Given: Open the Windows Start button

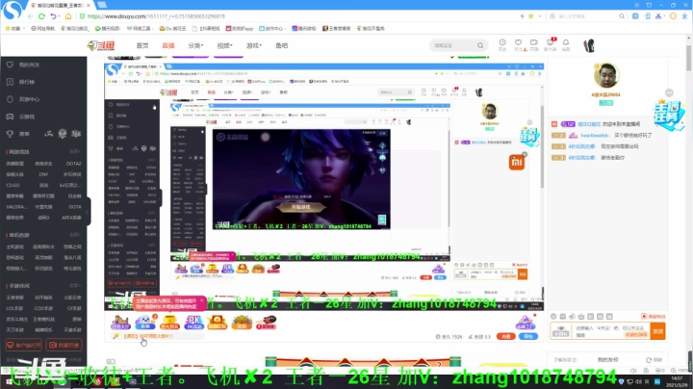Looking at the screenshot, I should point(9,381).
